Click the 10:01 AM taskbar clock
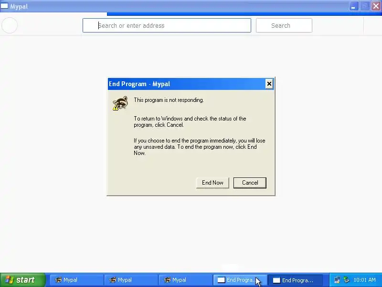The image size is (382, 287). tap(364, 280)
